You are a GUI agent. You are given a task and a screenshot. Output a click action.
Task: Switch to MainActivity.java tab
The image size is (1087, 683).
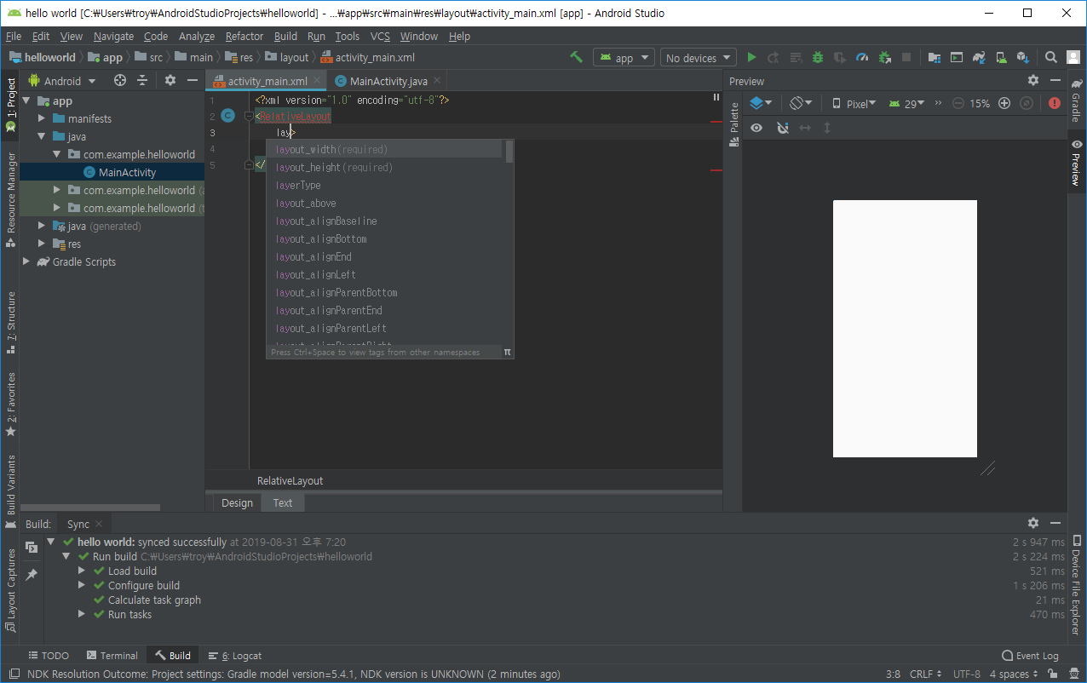(388, 81)
